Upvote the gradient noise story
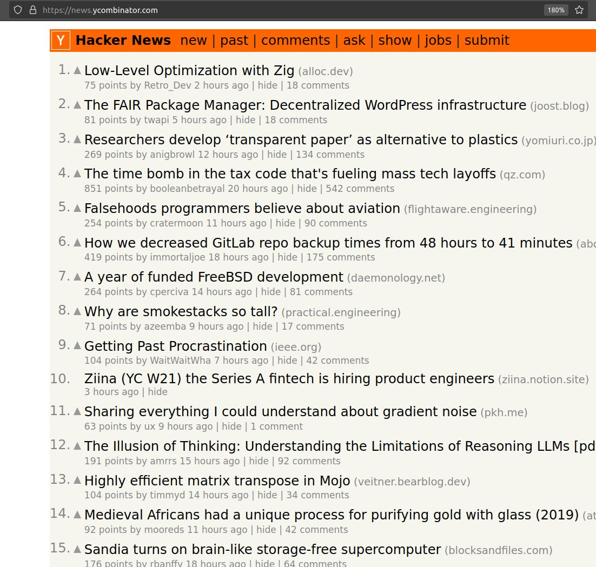Viewport: 596px width, 567px height. 77,411
